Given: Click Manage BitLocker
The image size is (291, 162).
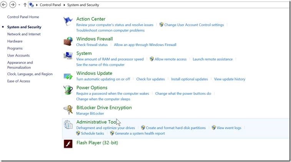Looking at the screenshot, I should (x=90, y=113).
